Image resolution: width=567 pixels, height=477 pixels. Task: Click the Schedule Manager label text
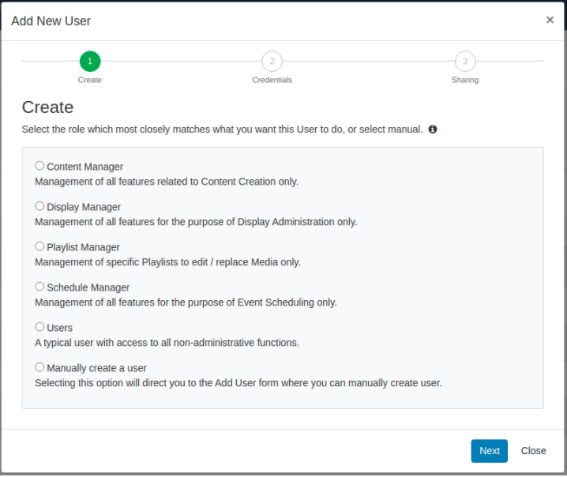tap(88, 287)
